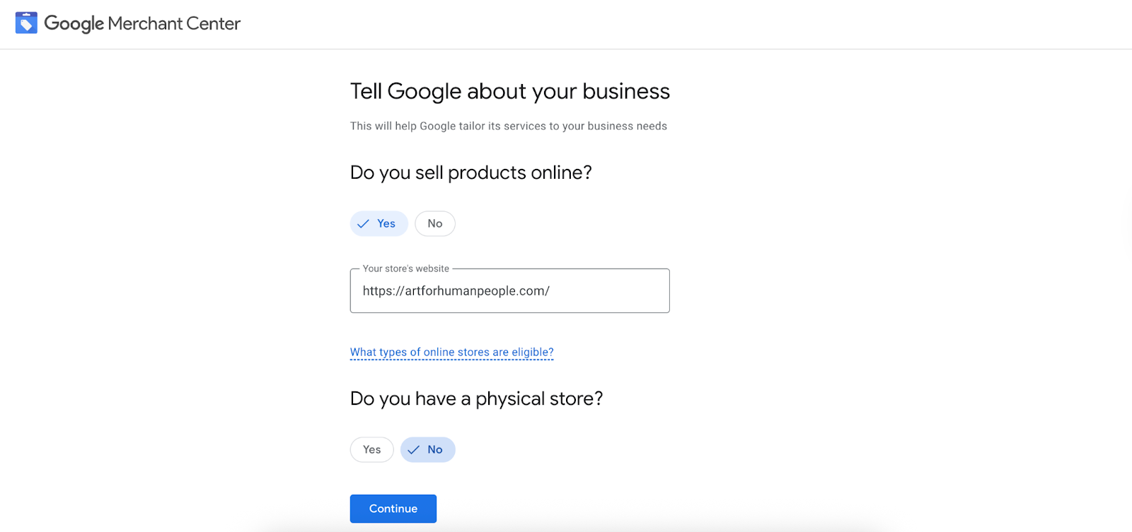
Task: Click the checkmark icon inside the selected Yes chip
Action: (x=364, y=223)
